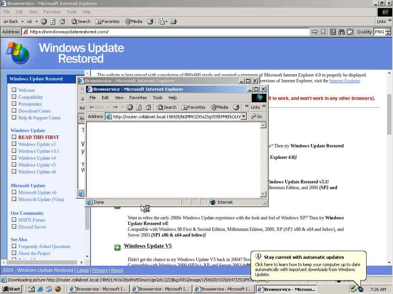
Task: Click the automatic updates tray icon
Action: click(361, 289)
